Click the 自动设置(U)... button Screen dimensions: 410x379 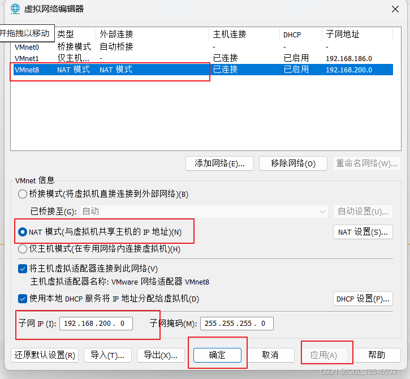click(363, 212)
